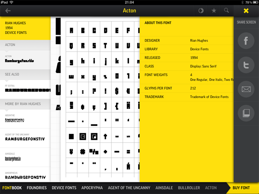This screenshot has height=194, width=259.
Task: Tap the clock showing 21:04
Action: 129,3
